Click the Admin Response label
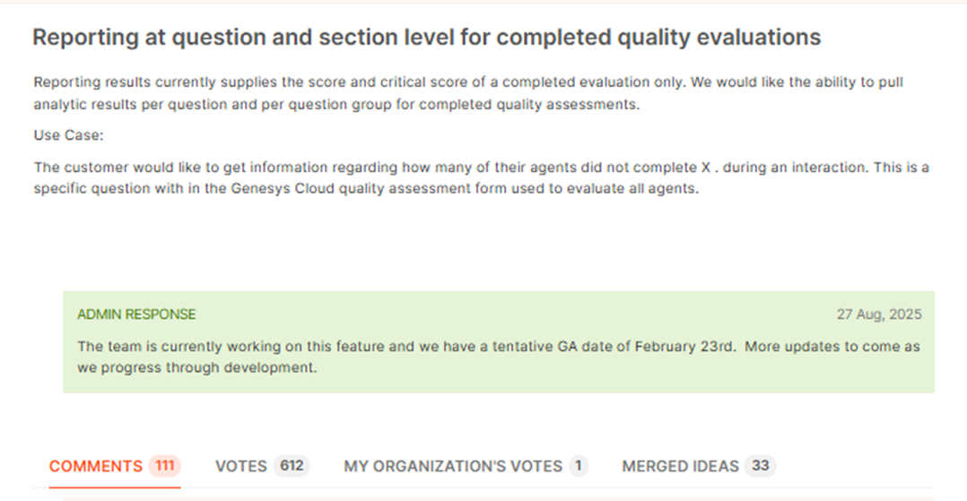The width and height of the screenshot is (967, 501). [x=136, y=315]
